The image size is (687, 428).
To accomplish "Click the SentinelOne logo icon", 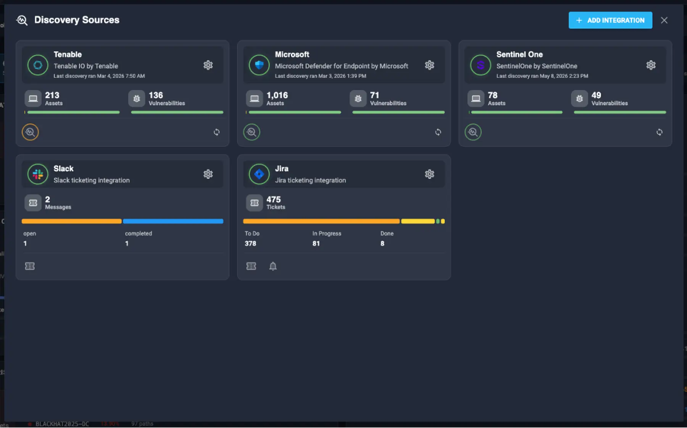I will [481, 65].
